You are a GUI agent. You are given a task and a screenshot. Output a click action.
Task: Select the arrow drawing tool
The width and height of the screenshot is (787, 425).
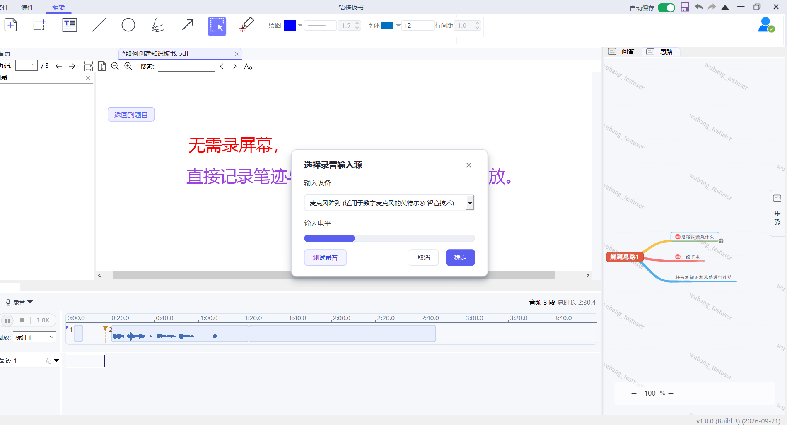click(x=188, y=25)
